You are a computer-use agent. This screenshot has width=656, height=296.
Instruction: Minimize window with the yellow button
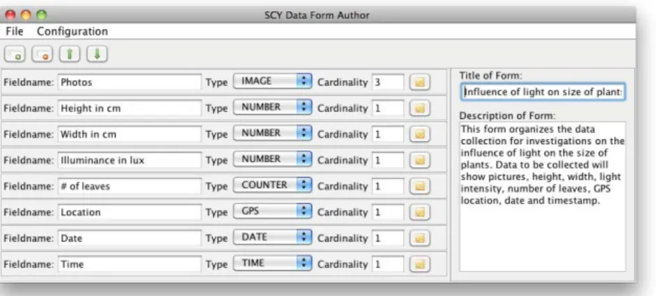coord(26,15)
